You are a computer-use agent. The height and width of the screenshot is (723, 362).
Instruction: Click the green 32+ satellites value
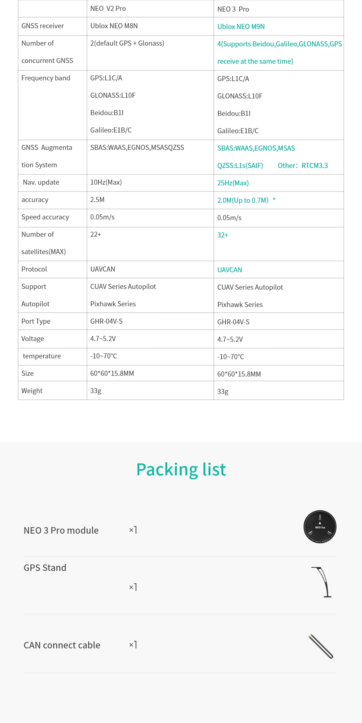(223, 235)
